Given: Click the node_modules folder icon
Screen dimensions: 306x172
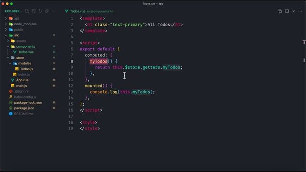Looking at the screenshot, I should 11,24.
